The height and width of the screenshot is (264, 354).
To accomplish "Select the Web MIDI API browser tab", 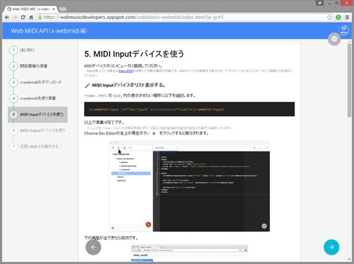I will point(31,9).
